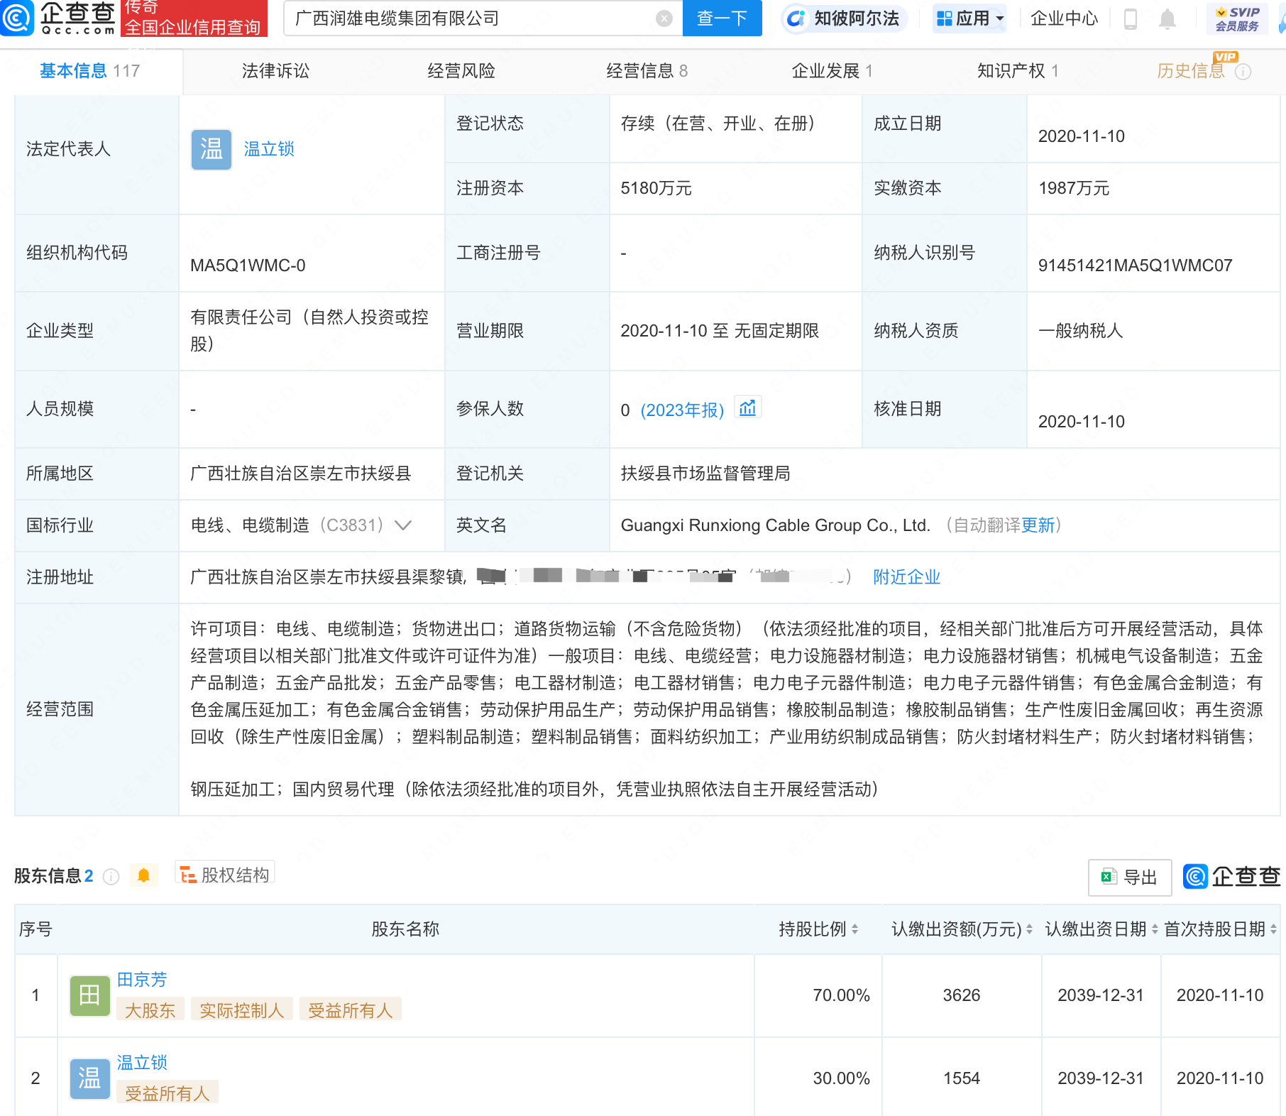Screen dimensions: 1286x1116
Task: Clear the search box text
Action: tap(664, 18)
